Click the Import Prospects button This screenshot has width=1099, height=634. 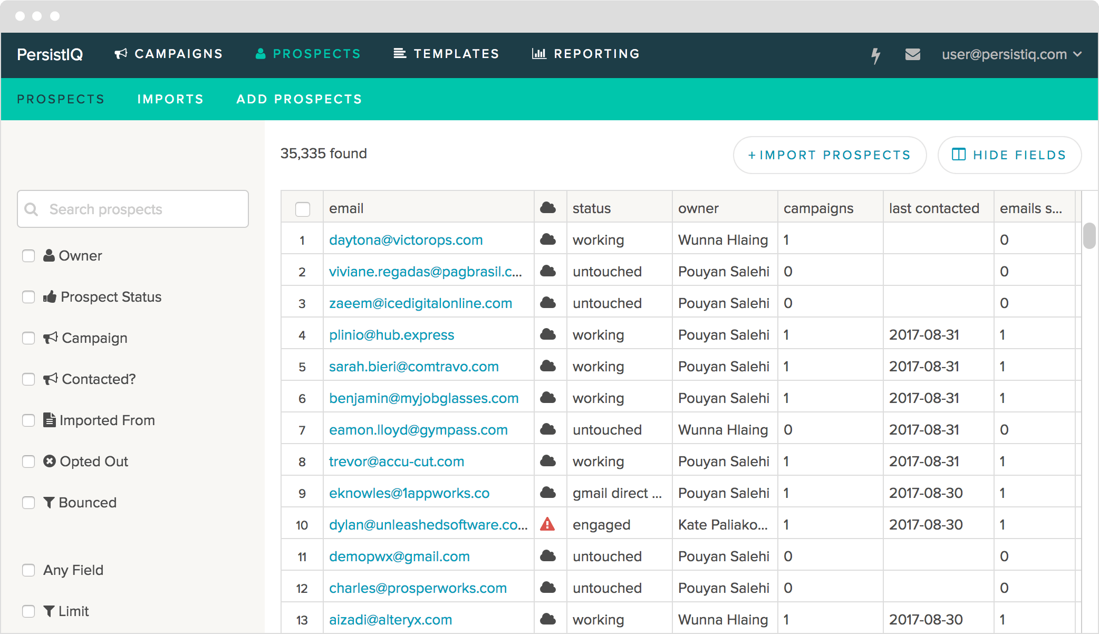pos(830,155)
